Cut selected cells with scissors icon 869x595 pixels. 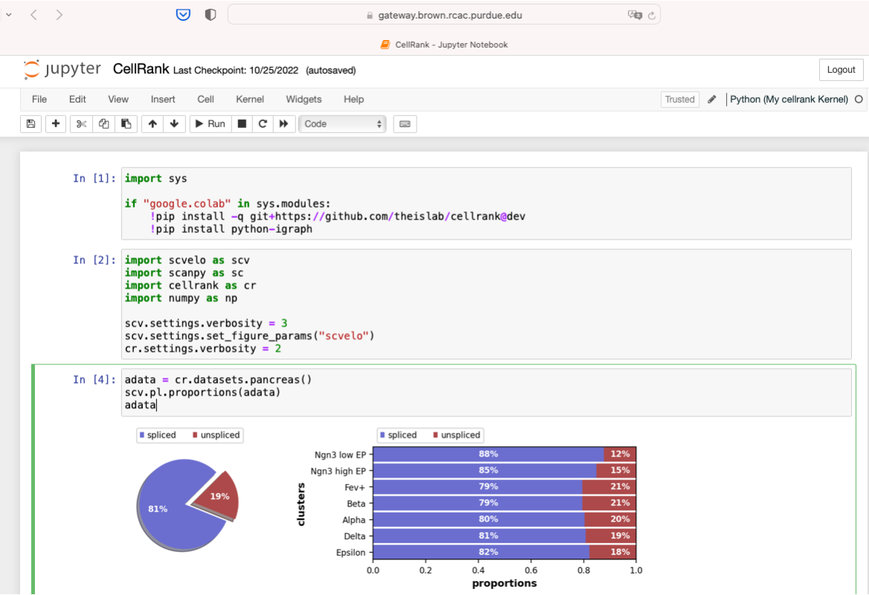(x=82, y=124)
